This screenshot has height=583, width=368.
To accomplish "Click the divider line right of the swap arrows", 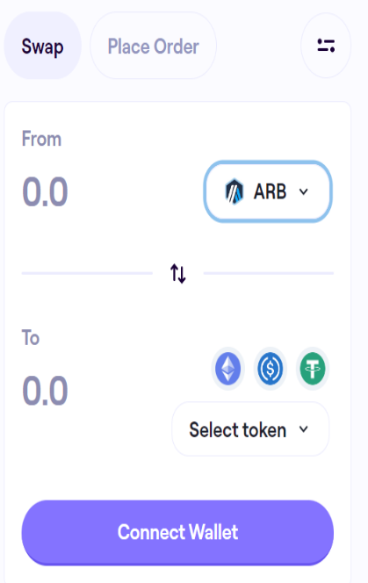I will 268,273.
